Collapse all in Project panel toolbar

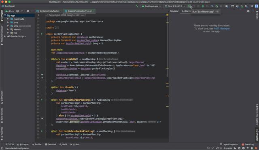pyautogui.click(x=22, y=11)
